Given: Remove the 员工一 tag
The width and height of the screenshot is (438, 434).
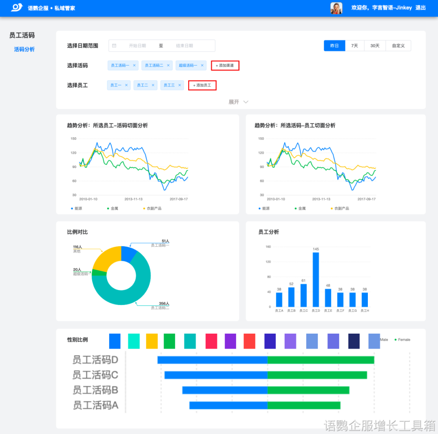Looking at the screenshot, I should [x=126, y=85].
